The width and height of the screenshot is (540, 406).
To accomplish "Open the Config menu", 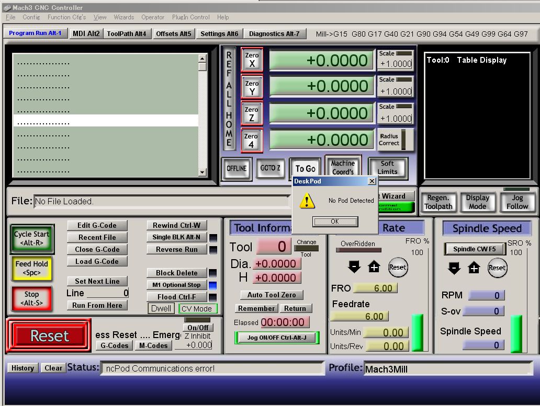I will [x=31, y=17].
